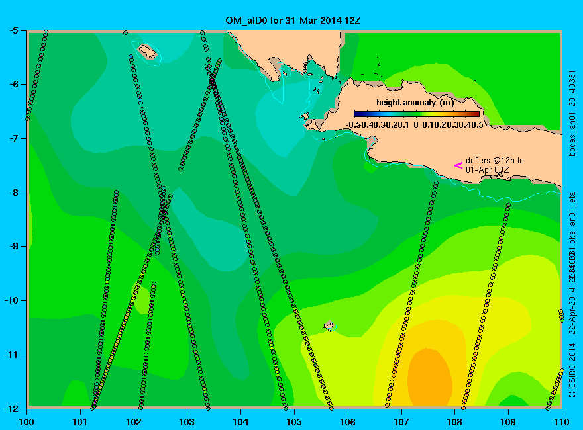Click the vertical "bodas_an01_20140331" label
This screenshot has height=430, width=583.
pyautogui.click(x=572, y=114)
